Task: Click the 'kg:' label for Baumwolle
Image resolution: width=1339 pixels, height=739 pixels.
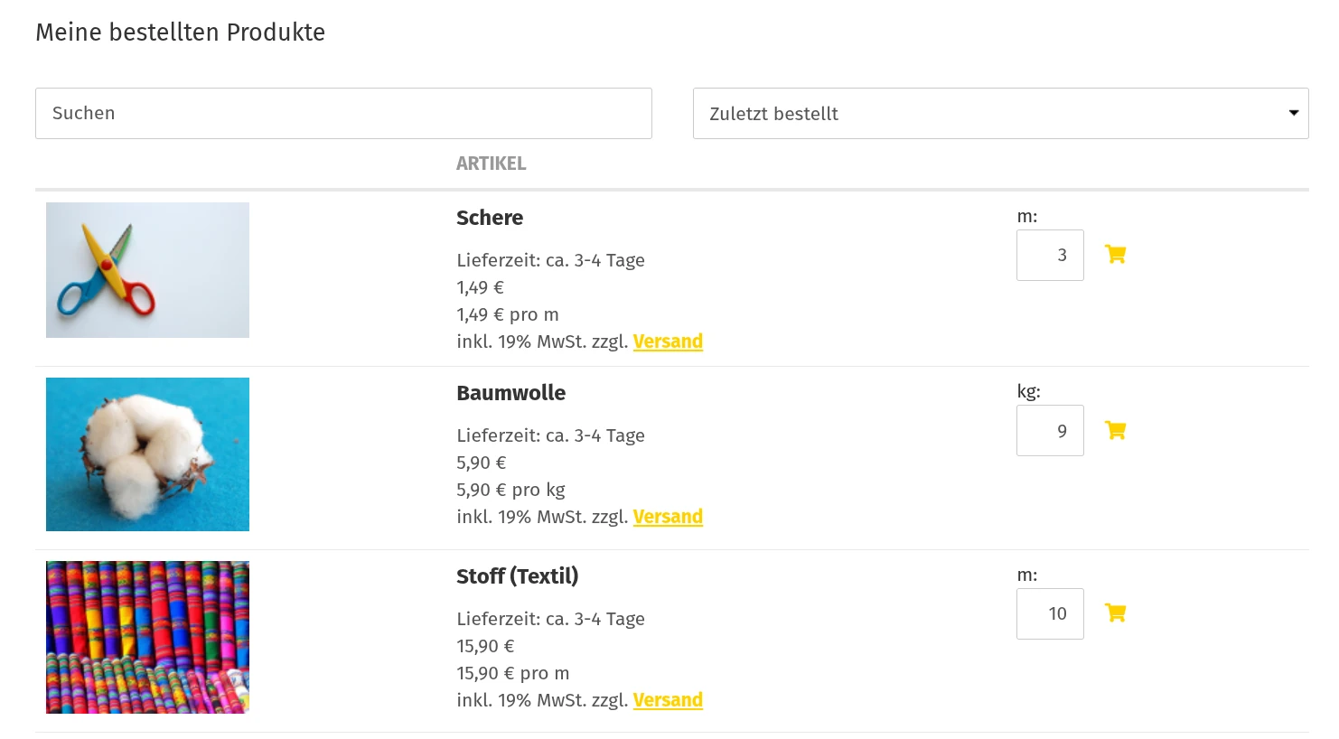Action: click(1028, 391)
